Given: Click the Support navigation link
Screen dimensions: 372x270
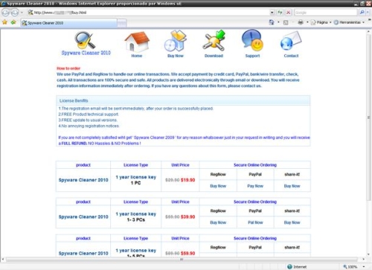Looking at the screenshot, I should coord(252,56).
